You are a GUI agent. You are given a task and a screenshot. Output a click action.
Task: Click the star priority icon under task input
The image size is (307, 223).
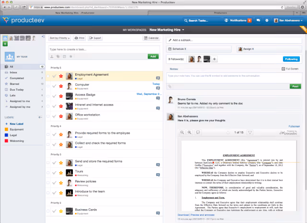click(71, 57)
